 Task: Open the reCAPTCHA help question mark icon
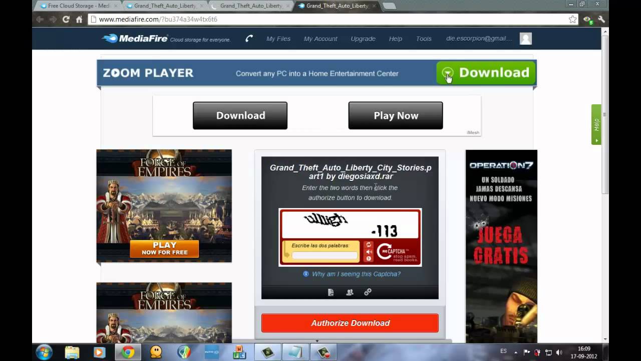[369, 259]
